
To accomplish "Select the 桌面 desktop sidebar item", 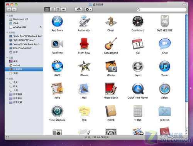I will pyautogui.click(x=24, y=61).
